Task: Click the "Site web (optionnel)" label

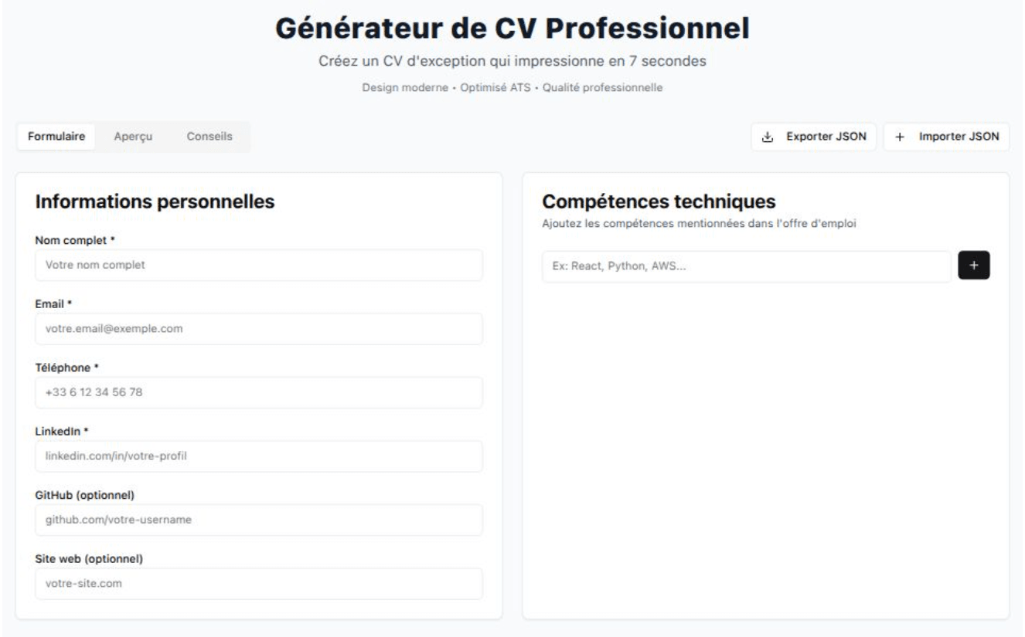Action: pos(90,558)
